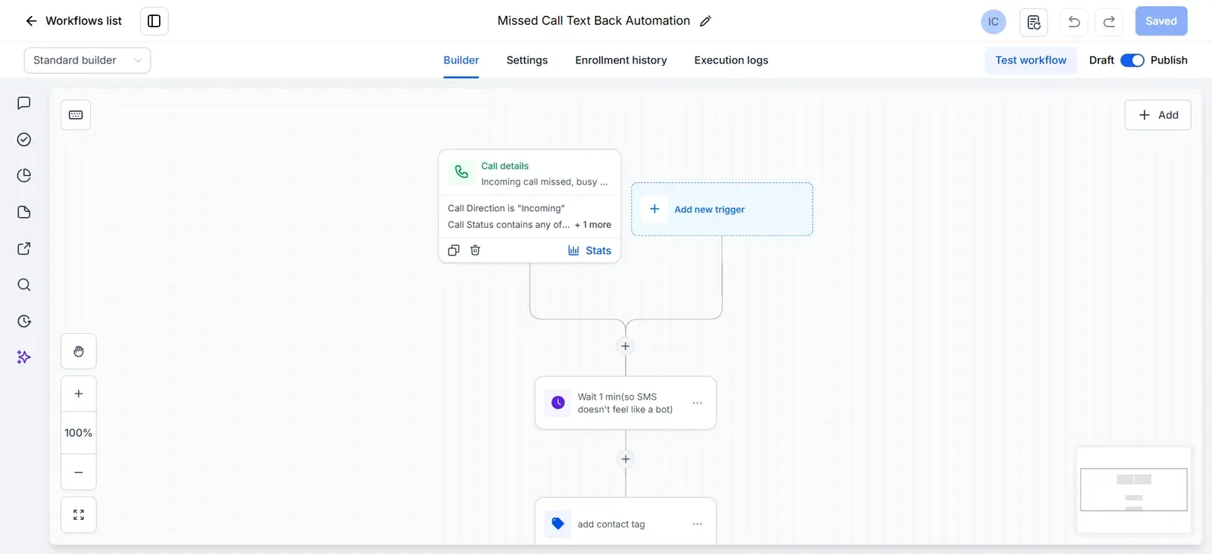Delete the Call details trigger

(475, 251)
